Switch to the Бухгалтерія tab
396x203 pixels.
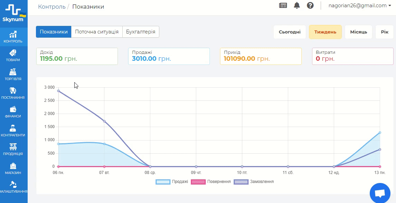click(141, 32)
